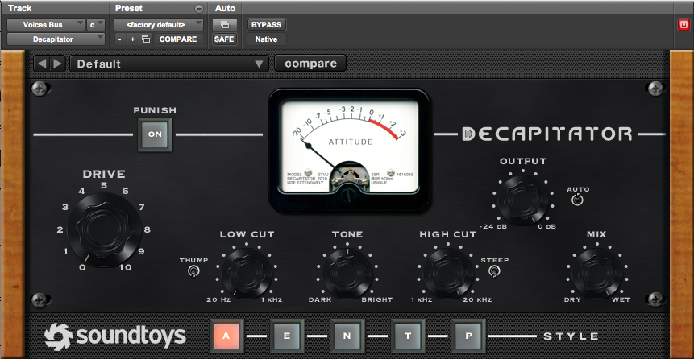Click the Pro Tools COMPARE button

(178, 39)
